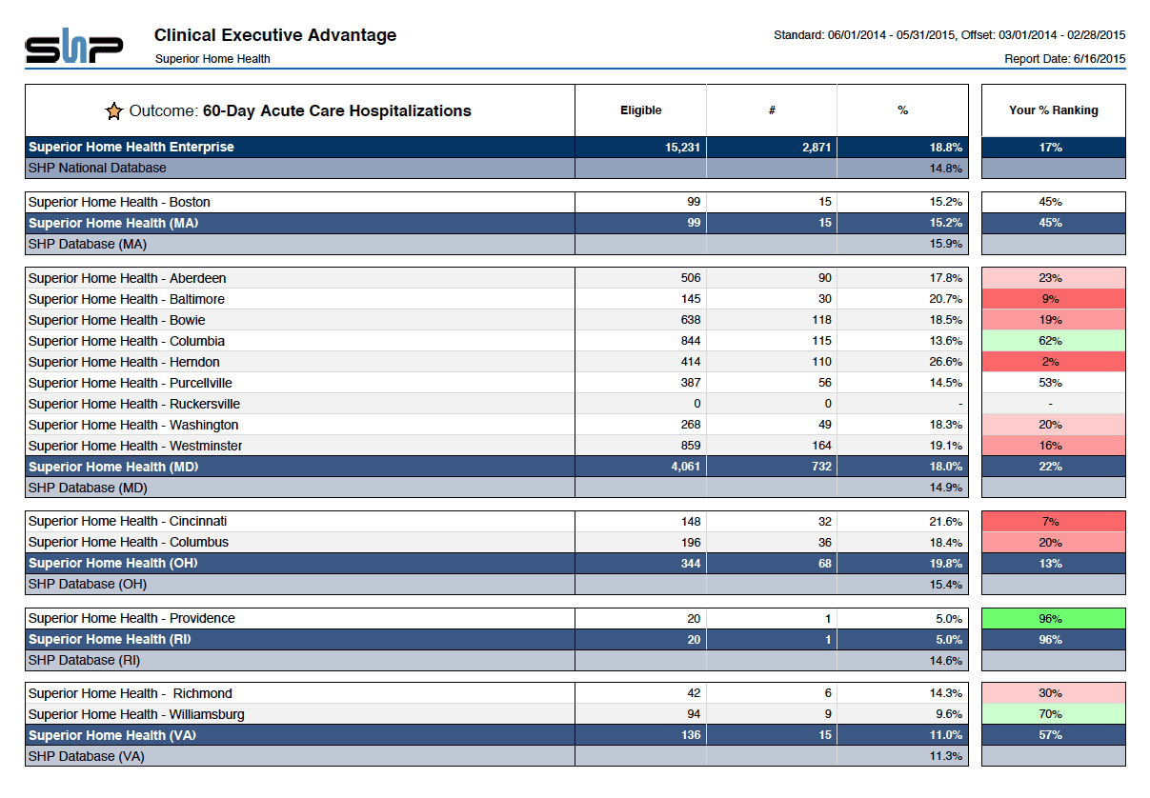1150x798 pixels.
Task: Click Superior Home Health (MA) summary row
Action: (496, 223)
